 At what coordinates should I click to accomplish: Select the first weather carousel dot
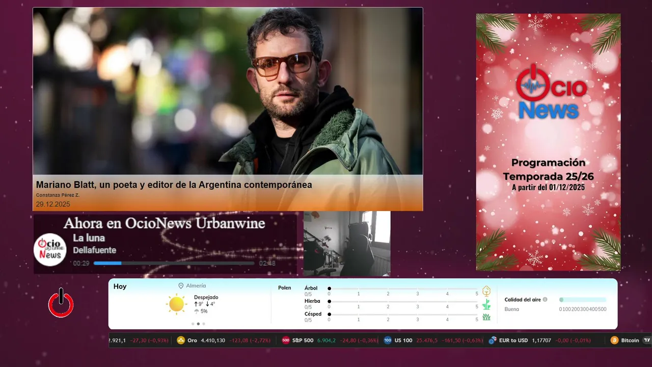coord(193,324)
